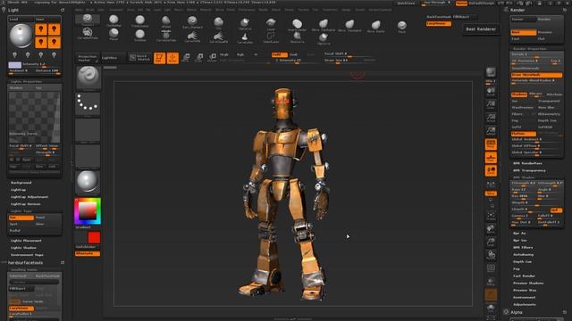Toggle the second orange light bulb in the top row
The image size is (572, 321).
click(54, 29)
